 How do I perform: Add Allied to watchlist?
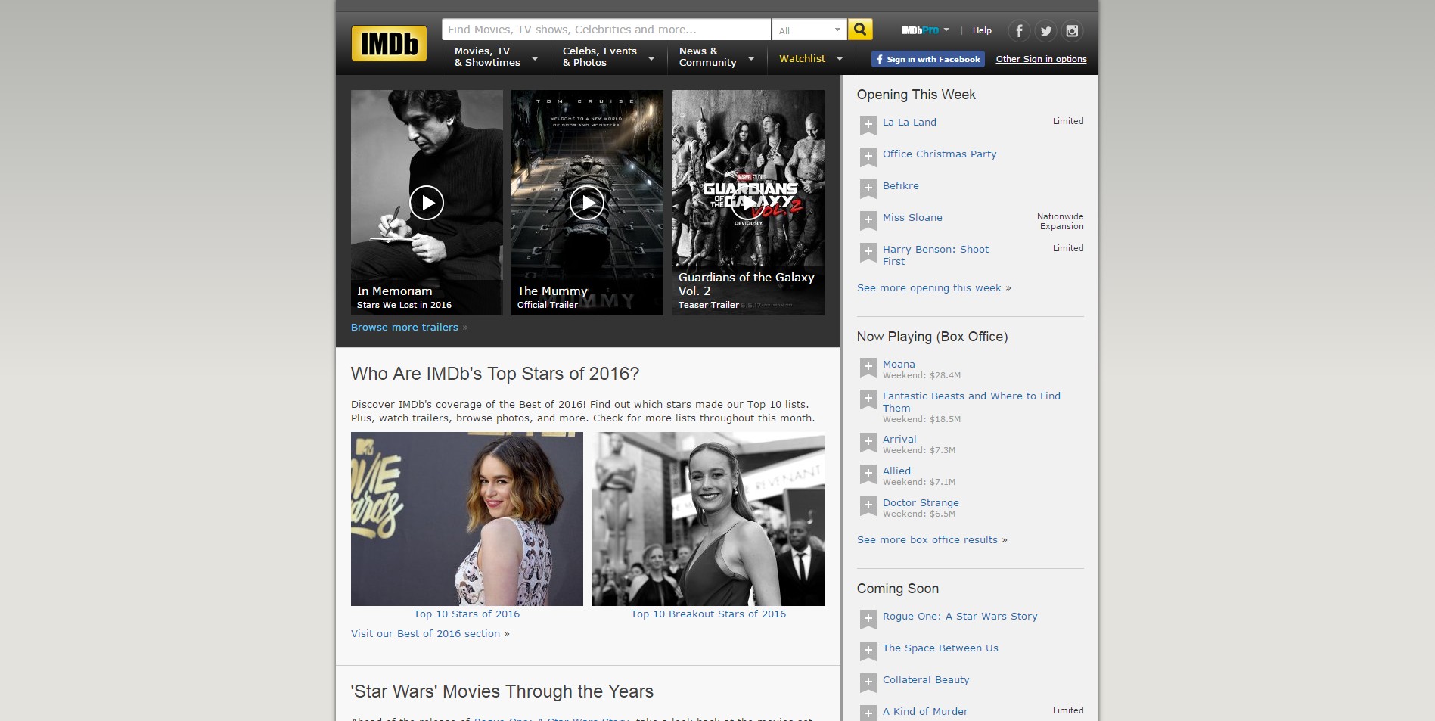(x=868, y=474)
